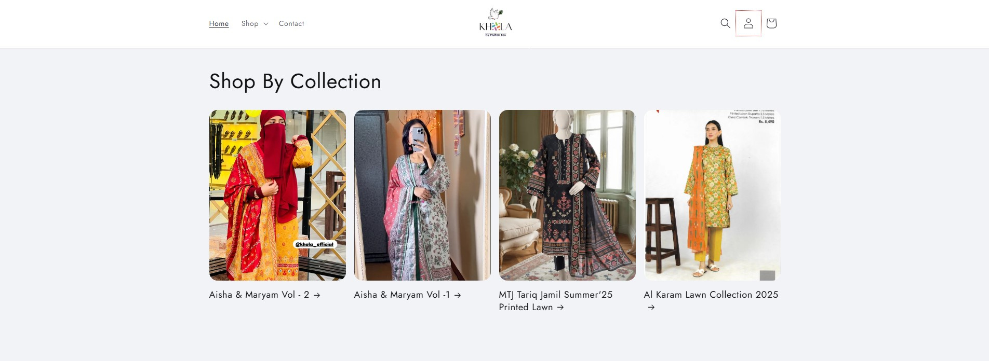Viewport: 989px width, 361px height.
Task: Click arrow beside Aisha & Maryam Vol - 2
Action: (x=317, y=295)
